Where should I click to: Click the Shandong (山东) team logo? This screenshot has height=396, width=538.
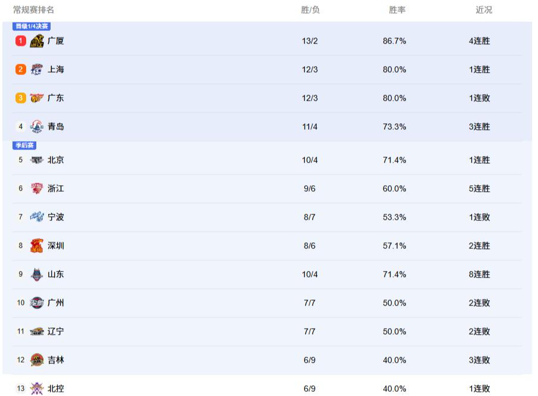(x=37, y=275)
